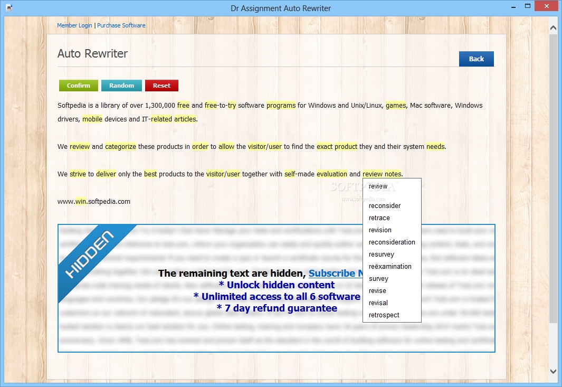This screenshot has width=562, height=387.
Task: Click highlighted word 'articles'
Action: click(185, 119)
